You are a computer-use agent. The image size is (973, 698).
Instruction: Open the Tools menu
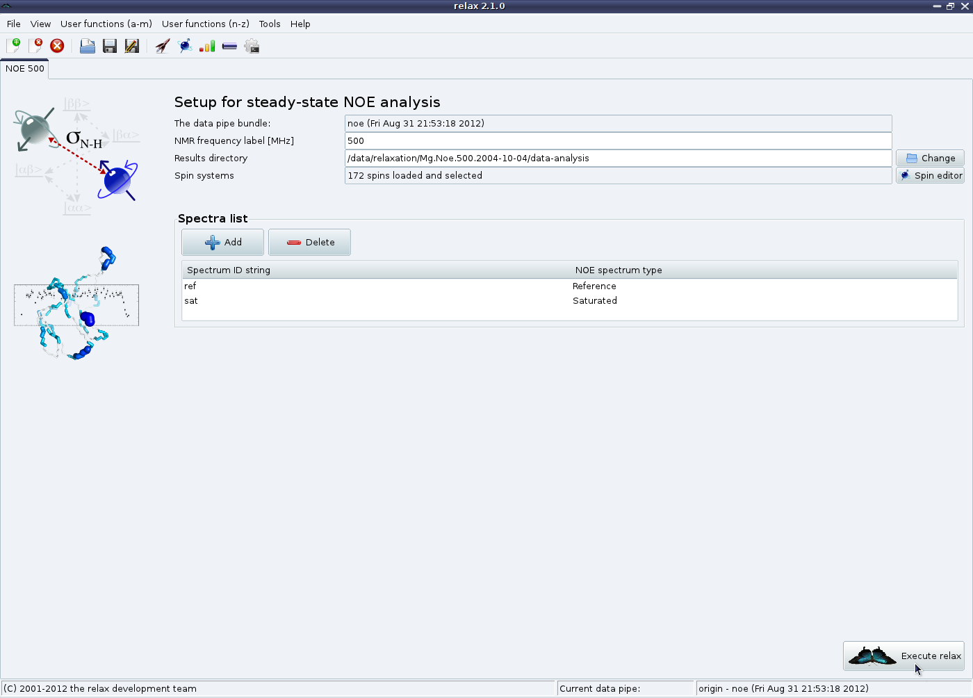270,24
